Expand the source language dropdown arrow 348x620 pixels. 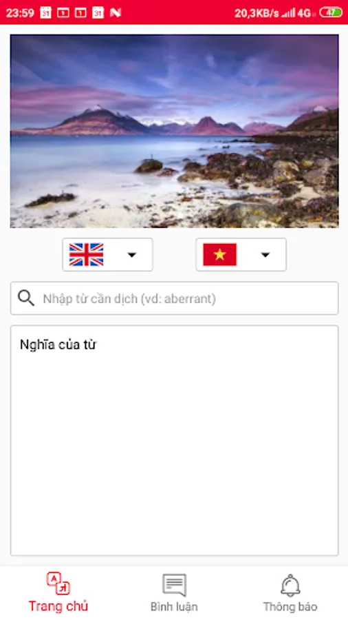coord(132,255)
